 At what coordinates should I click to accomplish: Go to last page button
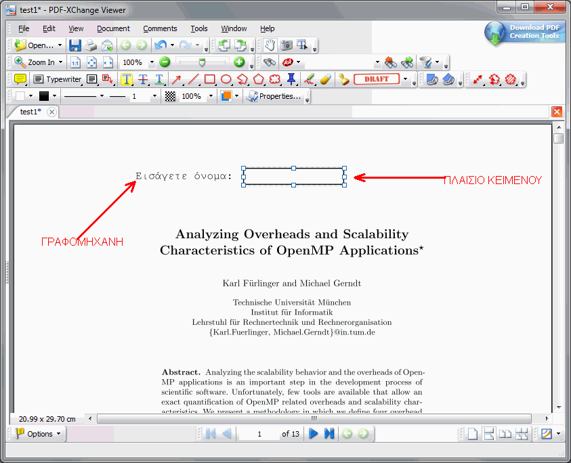coord(329,433)
